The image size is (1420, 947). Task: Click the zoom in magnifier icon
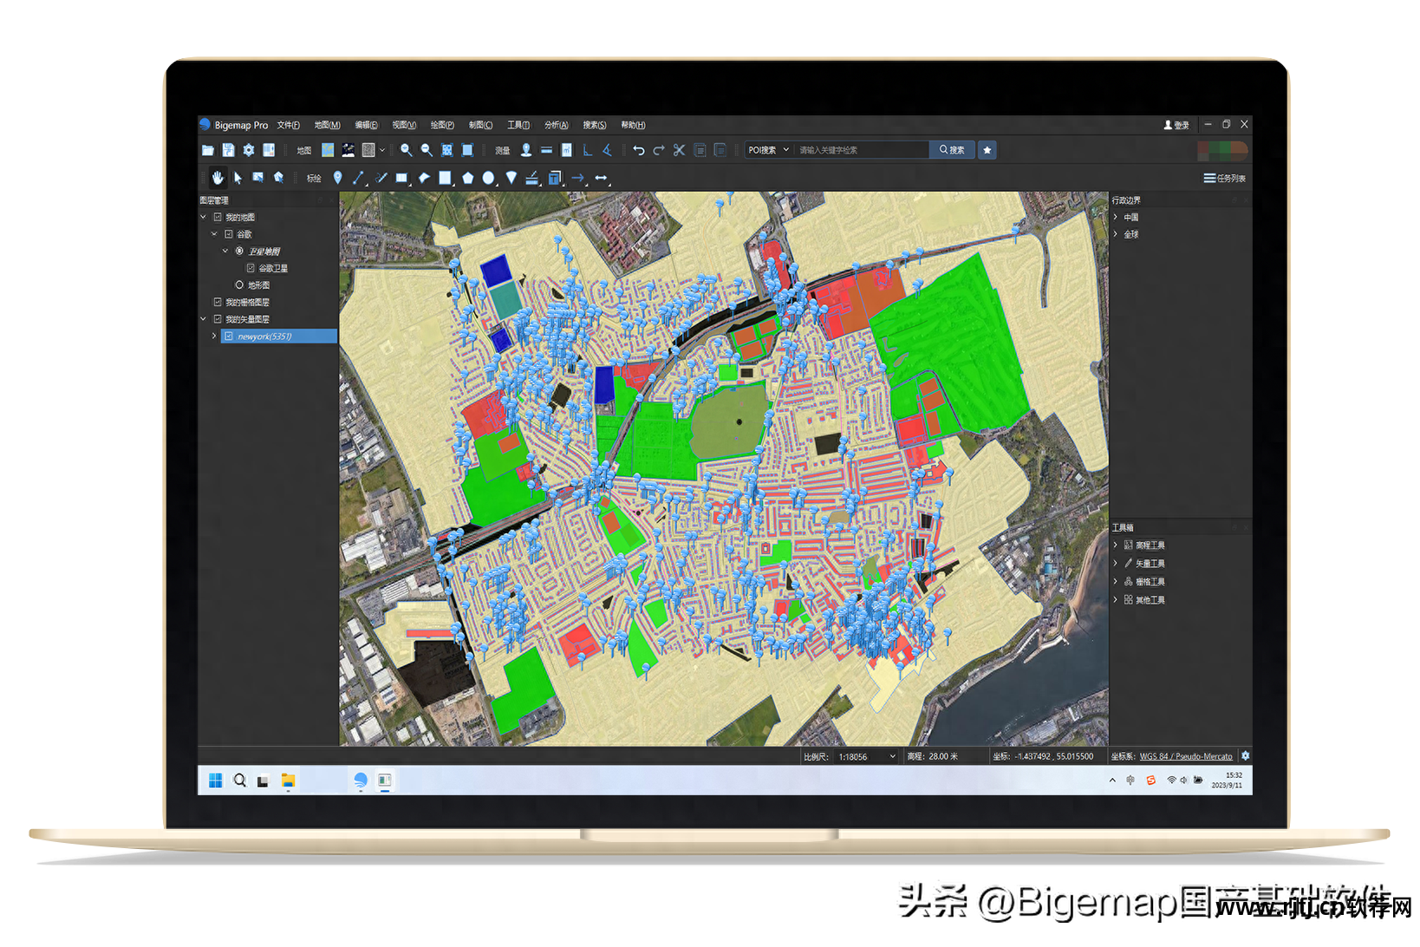point(406,150)
